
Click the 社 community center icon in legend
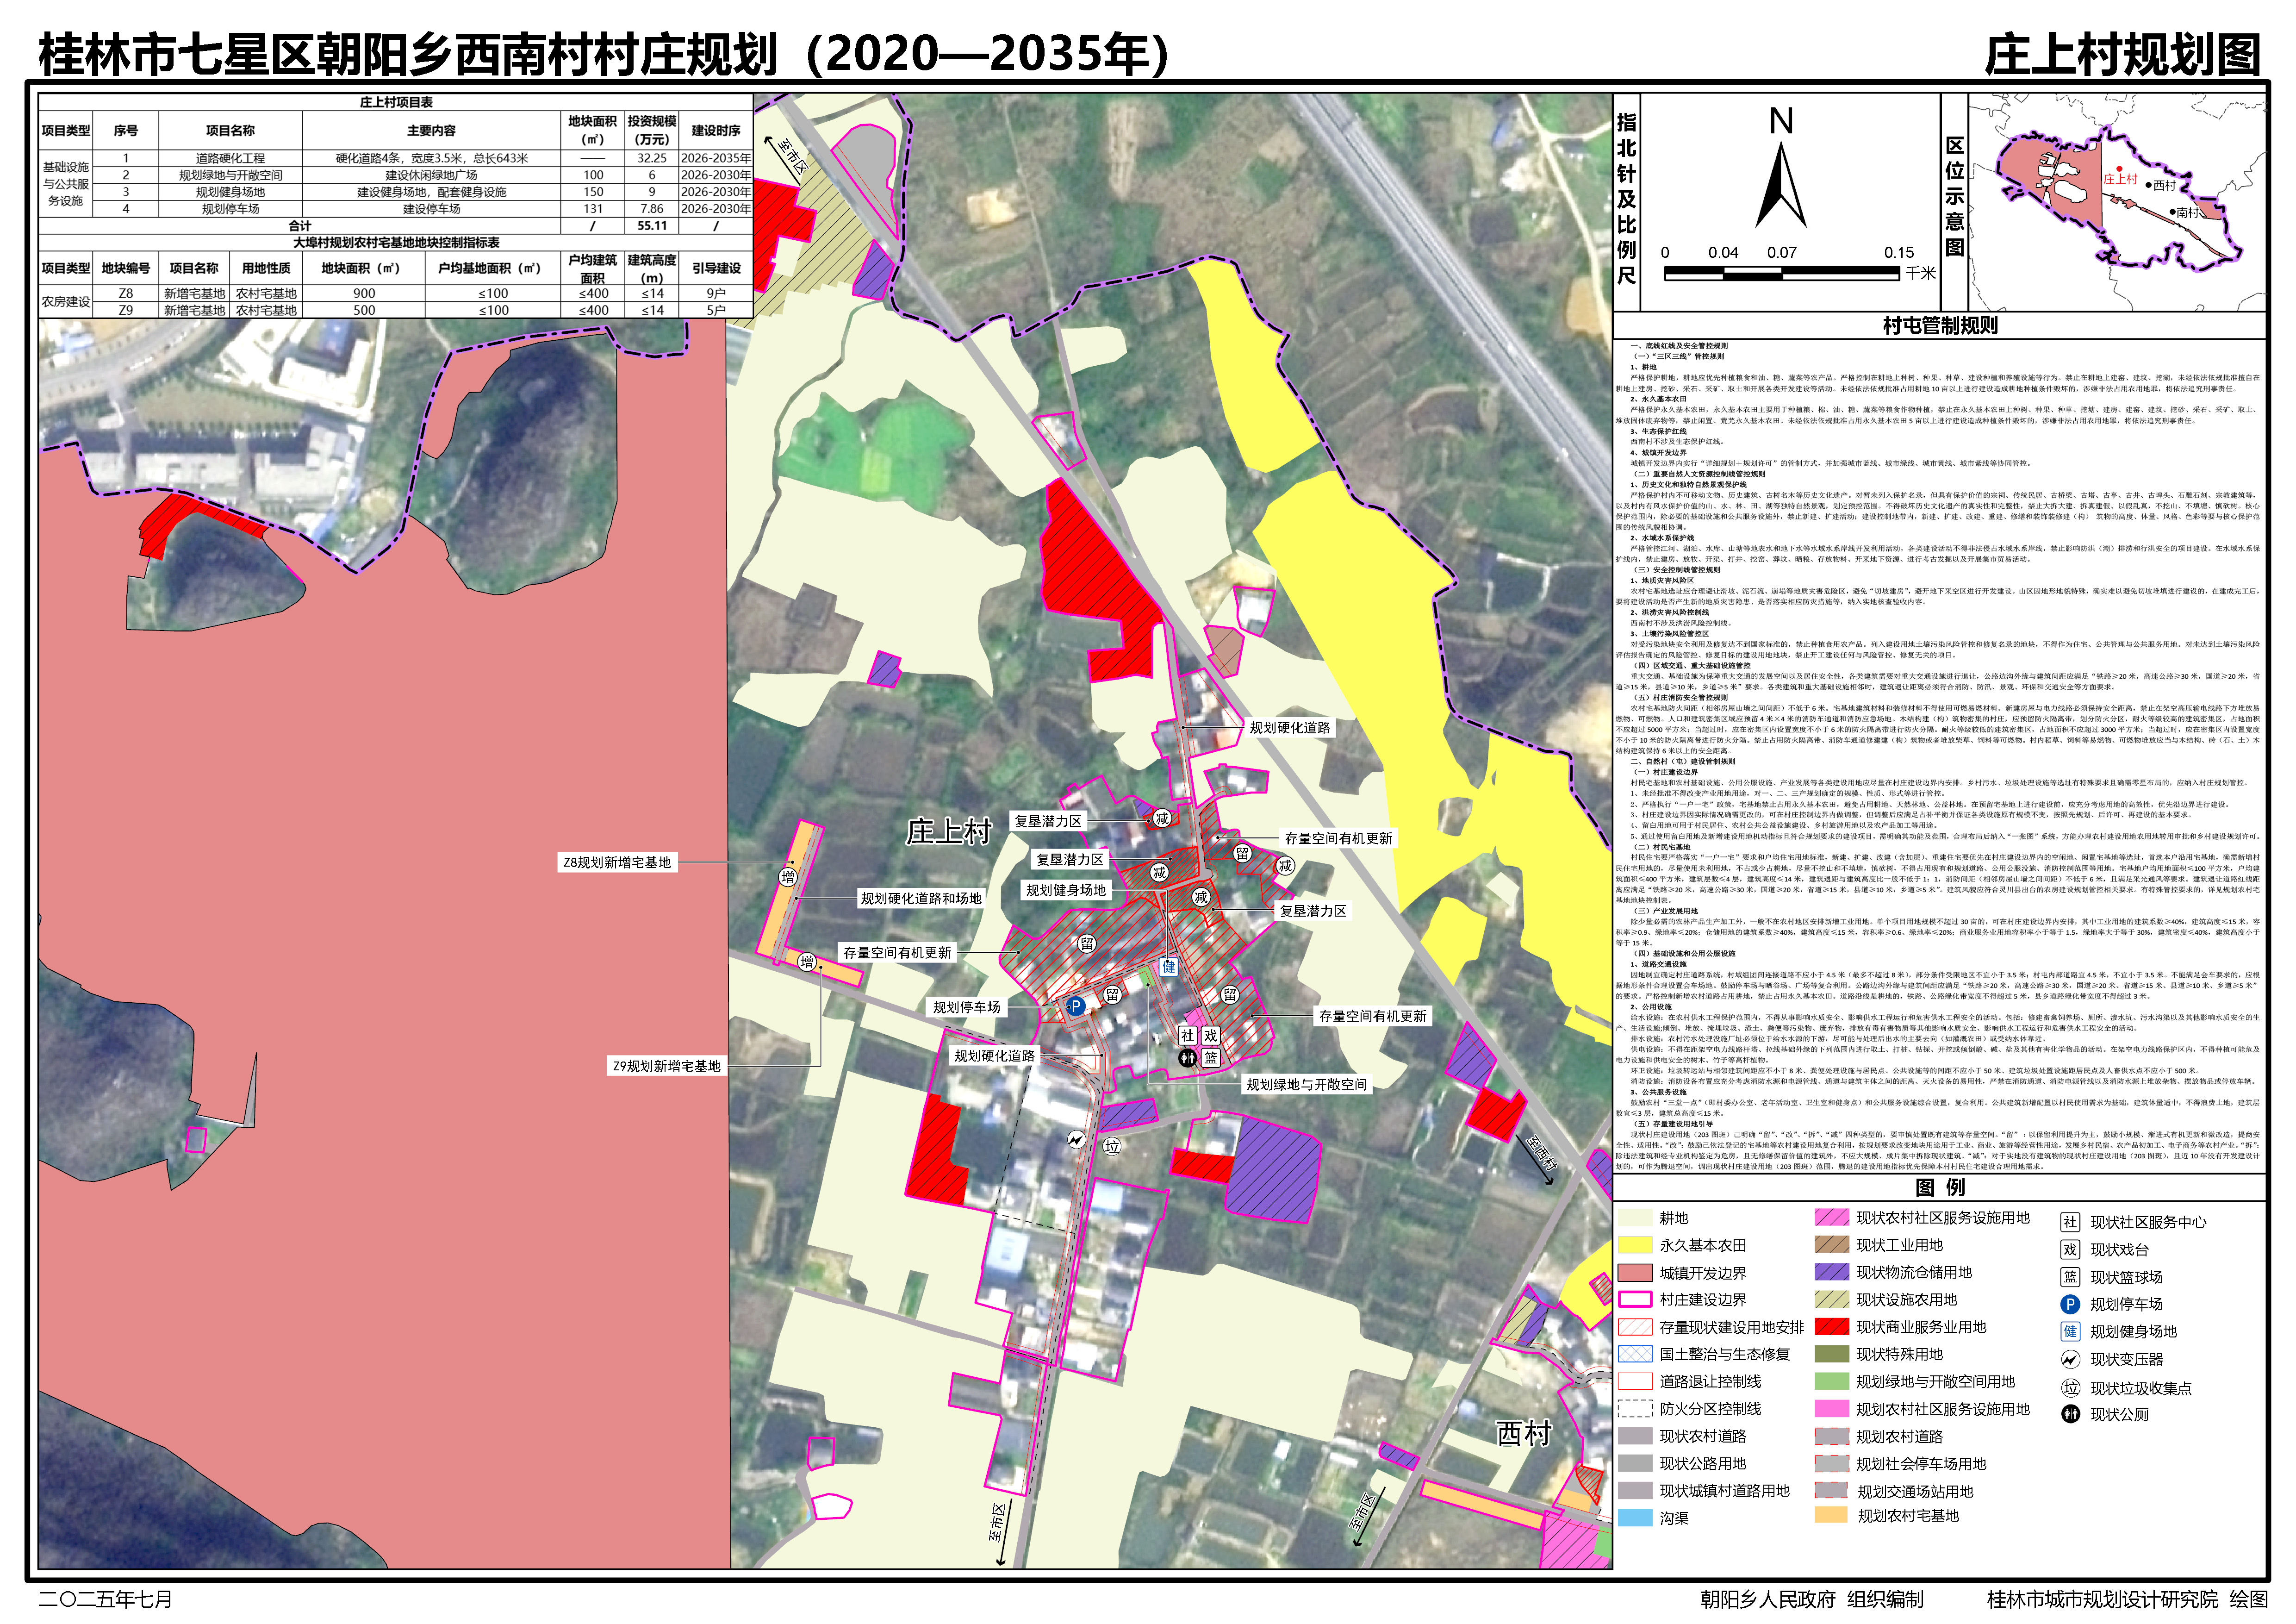click(x=2070, y=1222)
